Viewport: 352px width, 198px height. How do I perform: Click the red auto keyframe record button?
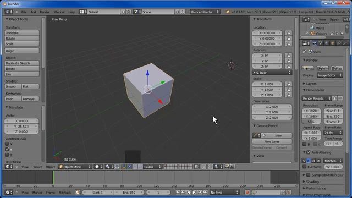point(247,193)
